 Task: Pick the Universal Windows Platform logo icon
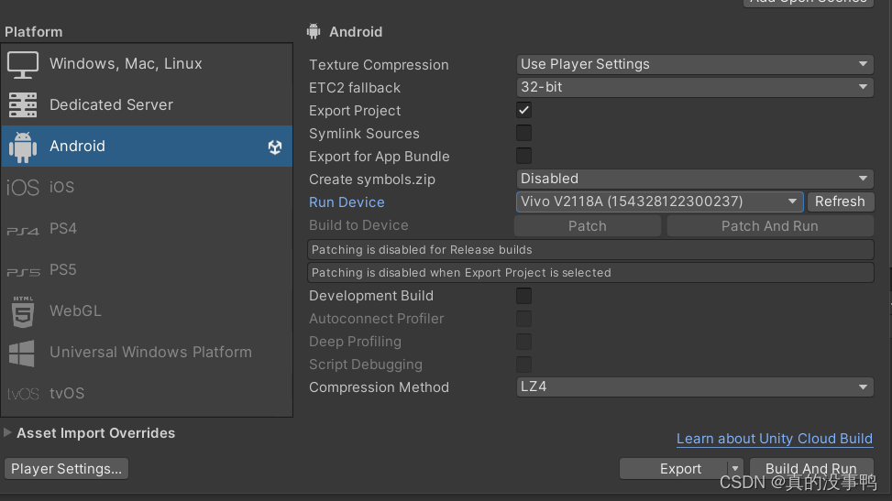pos(22,353)
